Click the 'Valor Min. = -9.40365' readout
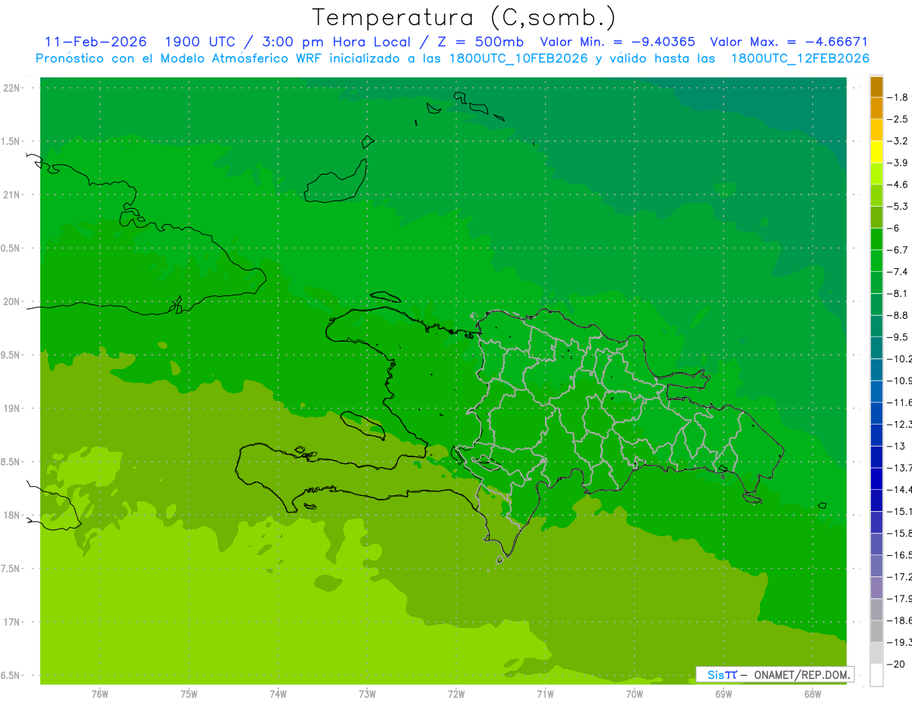912x704 pixels. tap(617, 42)
